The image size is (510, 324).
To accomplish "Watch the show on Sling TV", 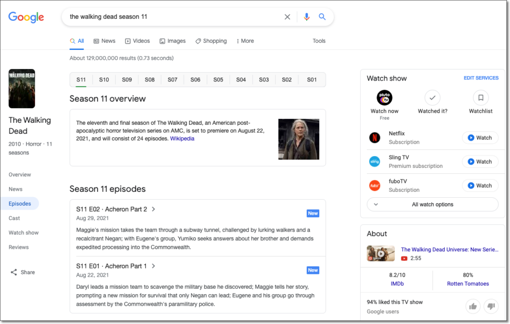I will pos(480,162).
